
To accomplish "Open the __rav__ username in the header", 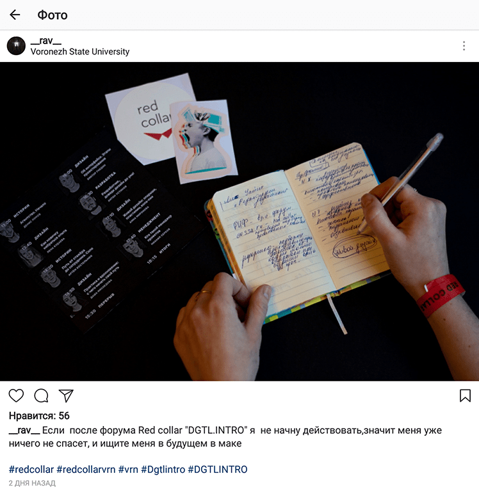I will tap(46, 41).
